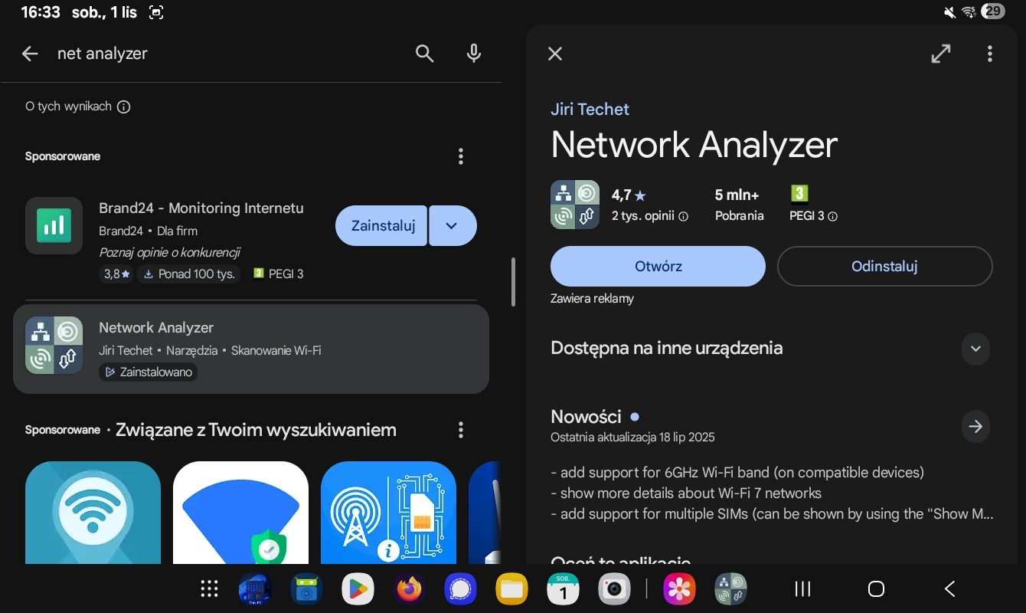Select Network Analyzer in search results
The height and width of the screenshot is (613, 1026).
coord(250,349)
